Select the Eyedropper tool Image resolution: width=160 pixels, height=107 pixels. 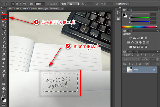click(3, 34)
